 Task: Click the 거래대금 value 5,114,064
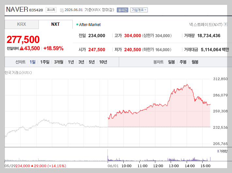click(211, 50)
